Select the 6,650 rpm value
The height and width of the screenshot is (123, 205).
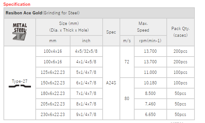pyautogui.click(x=150, y=114)
